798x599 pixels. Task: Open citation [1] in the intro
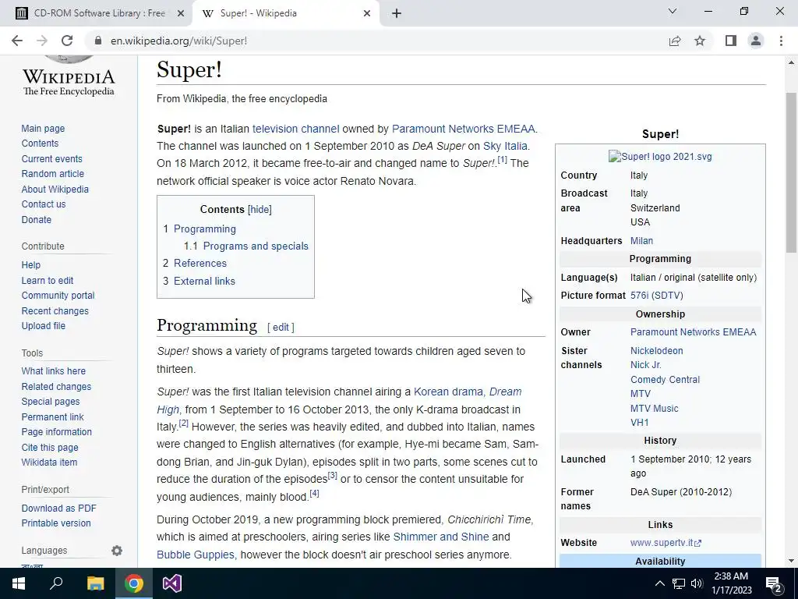pos(503,160)
